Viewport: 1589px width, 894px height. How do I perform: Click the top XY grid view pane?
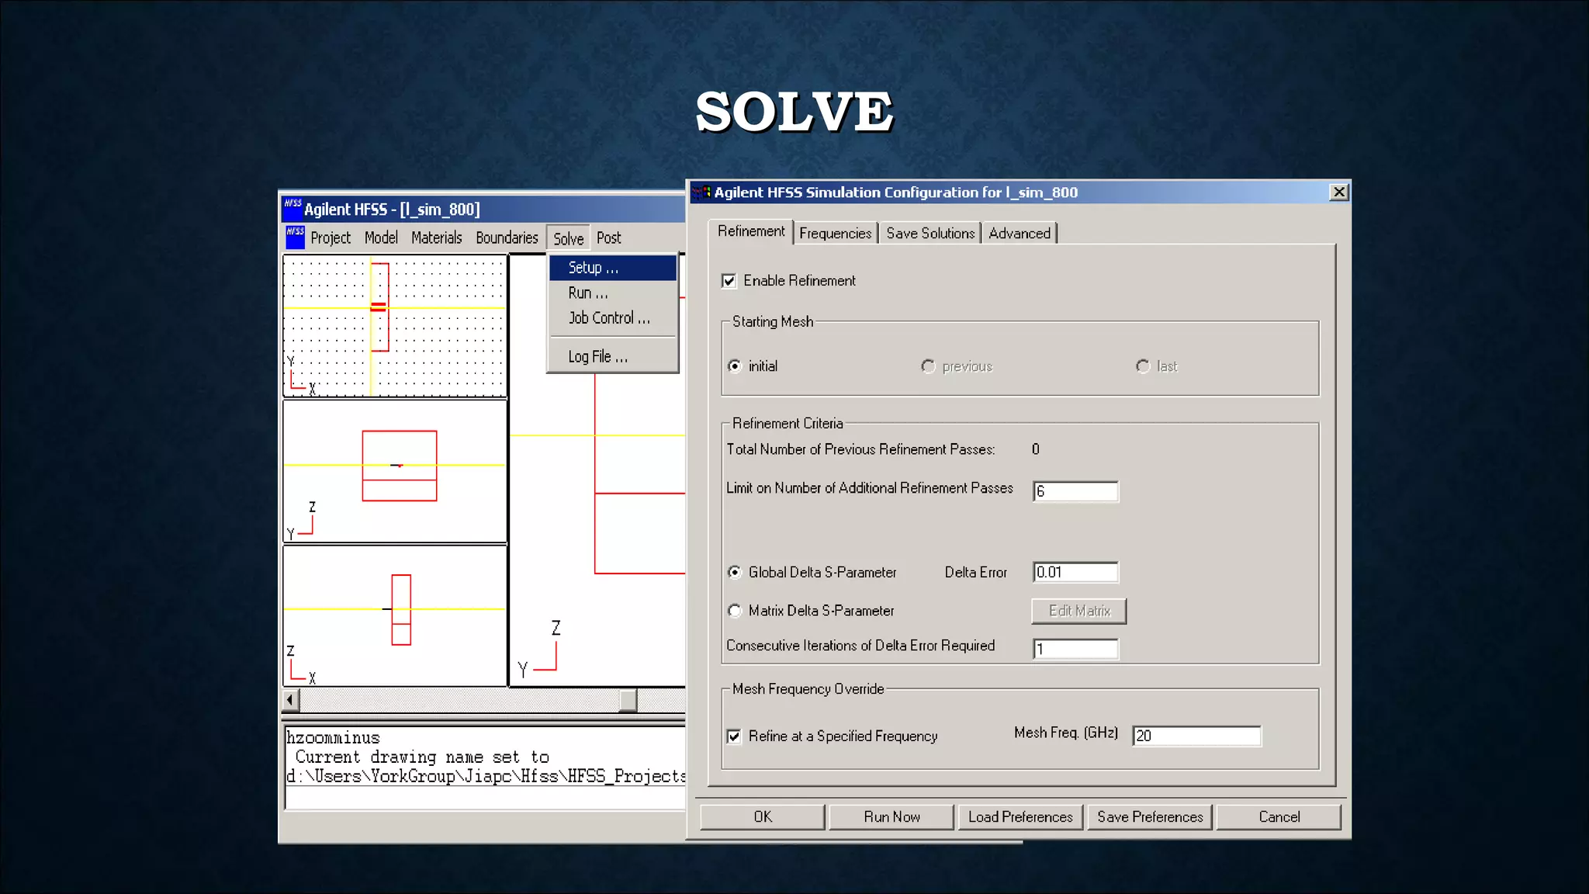point(395,326)
